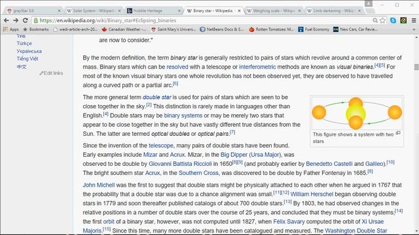Image resolution: width=419 pixels, height=235 pixels.
Task: Open a new tab
Action: (370, 10)
